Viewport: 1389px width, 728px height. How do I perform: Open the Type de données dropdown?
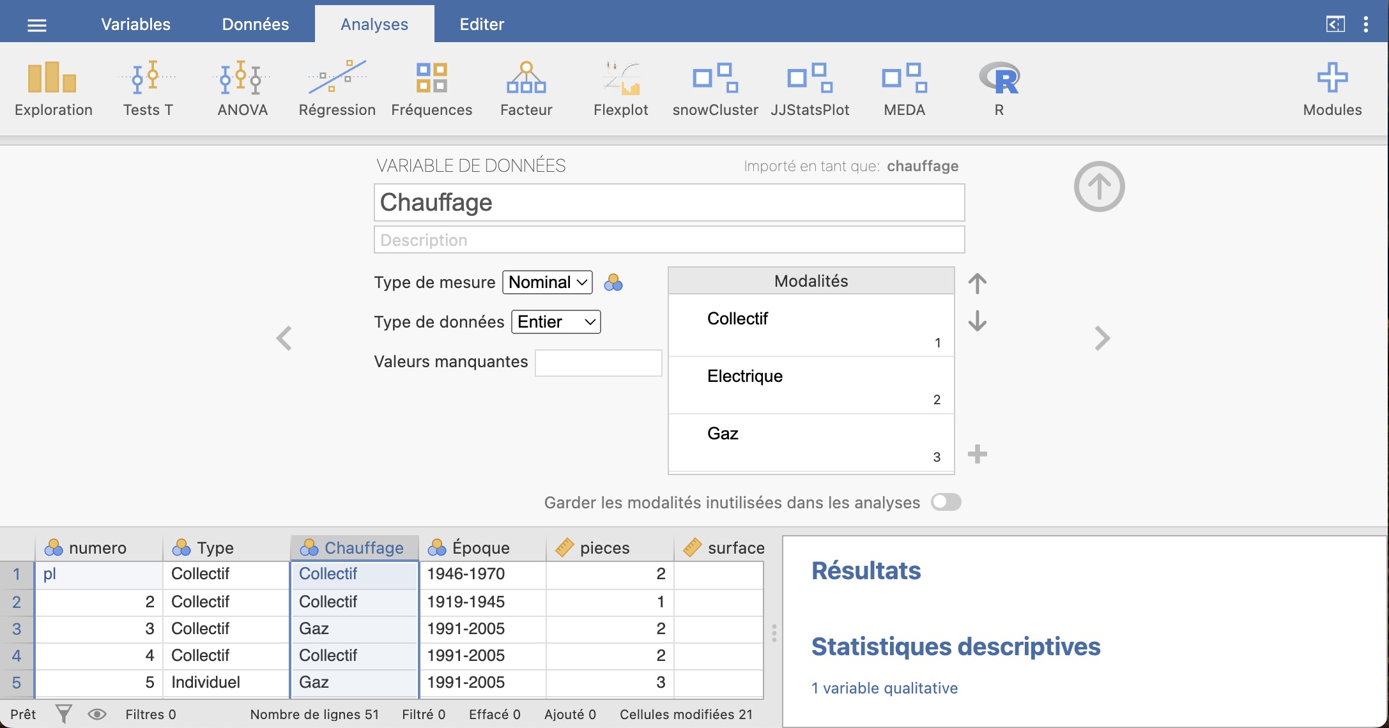click(x=556, y=322)
